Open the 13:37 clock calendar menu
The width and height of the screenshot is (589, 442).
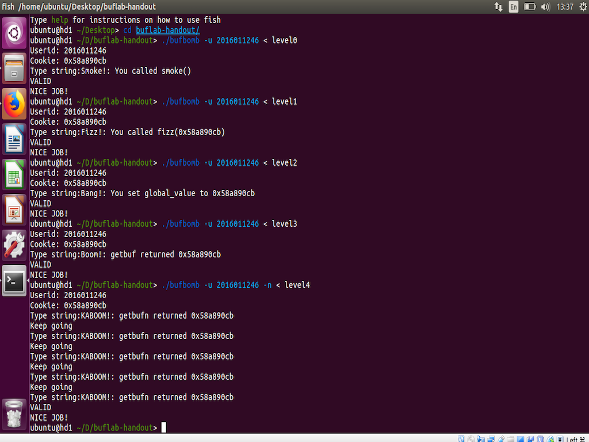tap(565, 7)
